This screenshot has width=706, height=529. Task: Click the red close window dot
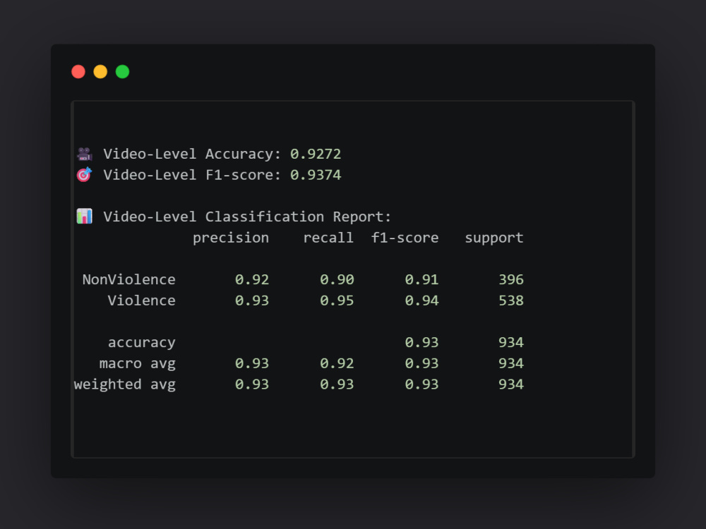[x=78, y=71]
